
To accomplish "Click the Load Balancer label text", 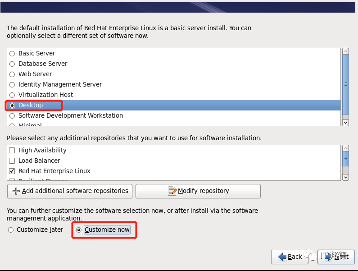I will 39,161.
